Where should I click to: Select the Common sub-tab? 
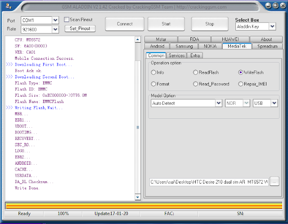156,55
